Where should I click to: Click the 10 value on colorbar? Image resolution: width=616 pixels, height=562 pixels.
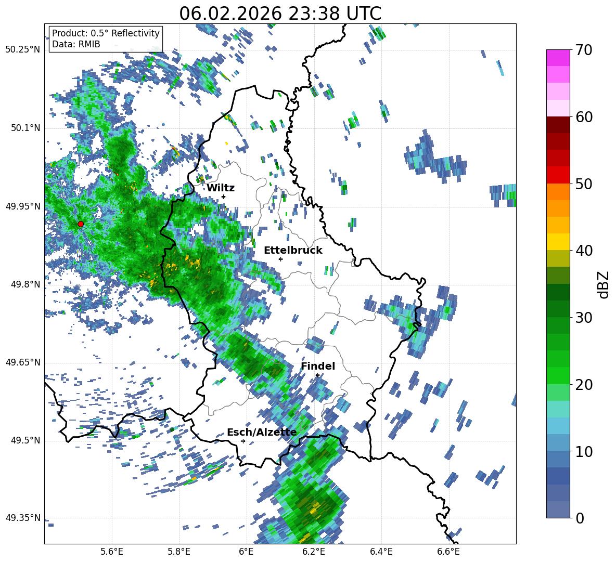(x=584, y=451)
